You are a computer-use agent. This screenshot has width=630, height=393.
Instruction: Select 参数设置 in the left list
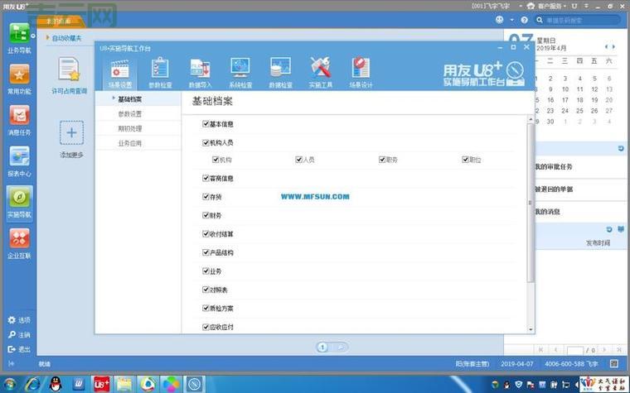pos(130,113)
